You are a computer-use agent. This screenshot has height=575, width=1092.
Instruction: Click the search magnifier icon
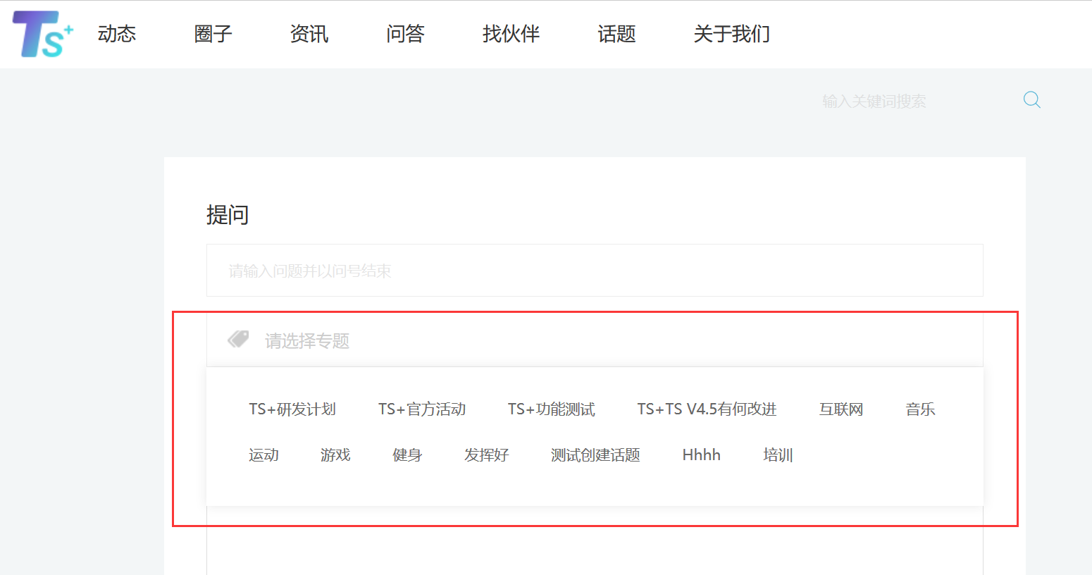tap(1031, 100)
